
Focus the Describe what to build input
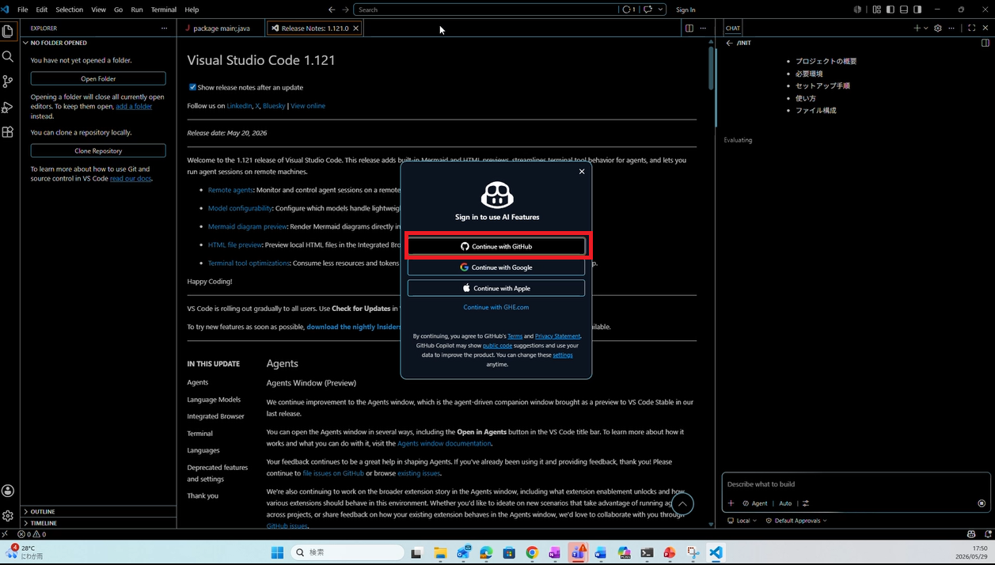(x=855, y=483)
